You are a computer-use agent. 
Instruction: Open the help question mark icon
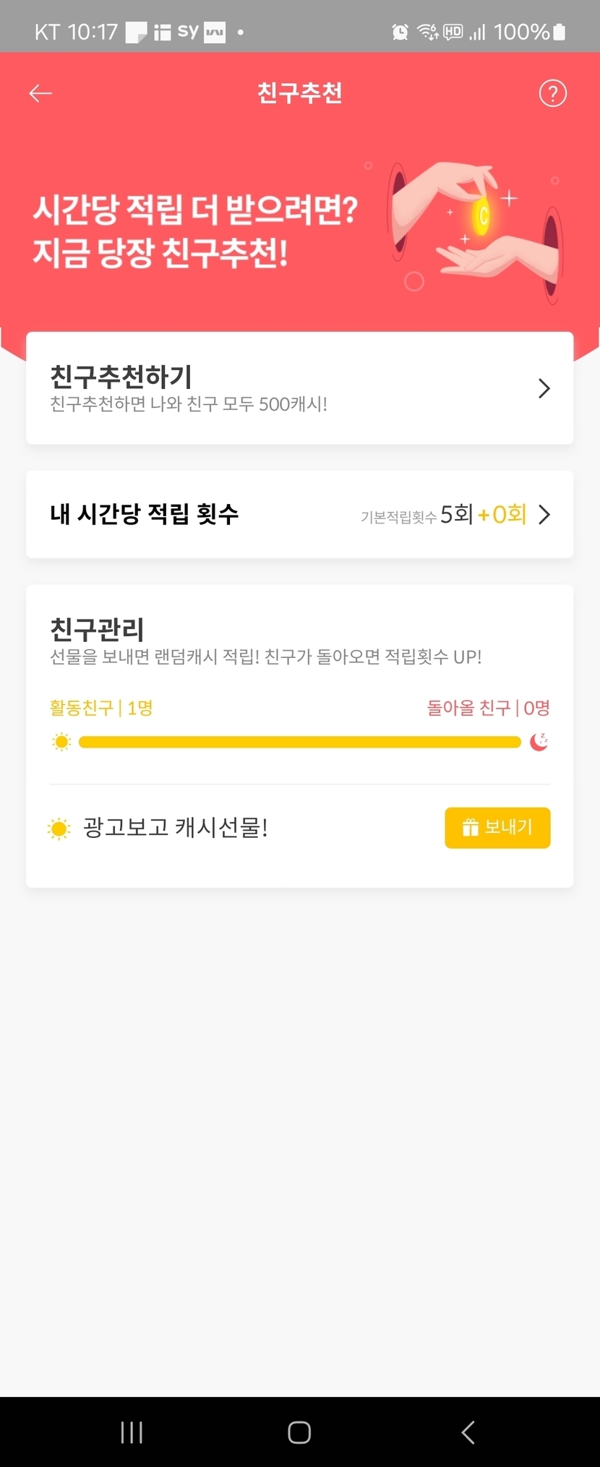tap(552, 93)
